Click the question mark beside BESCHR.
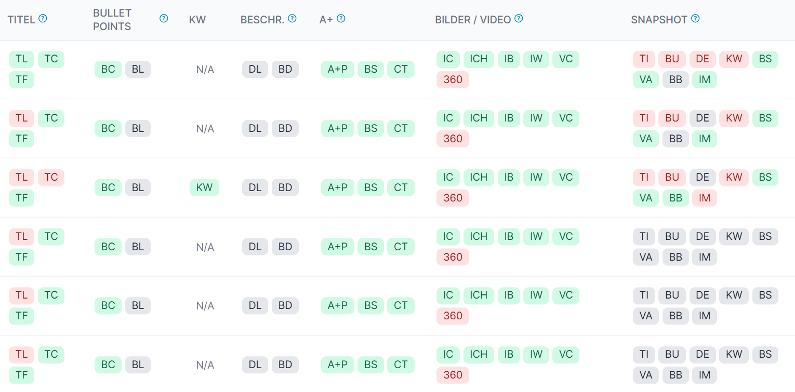 292,19
